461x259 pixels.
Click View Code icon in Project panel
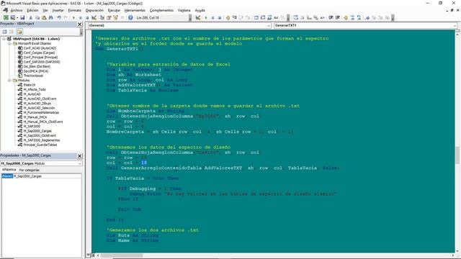tap(5, 32)
